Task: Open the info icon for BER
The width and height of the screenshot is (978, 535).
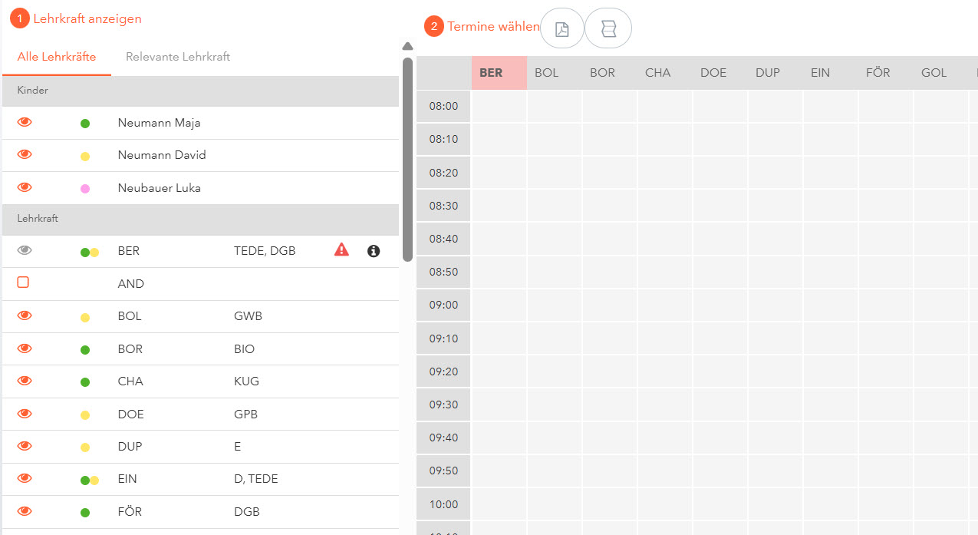Action: pyautogui.click(x=374, y=251)
